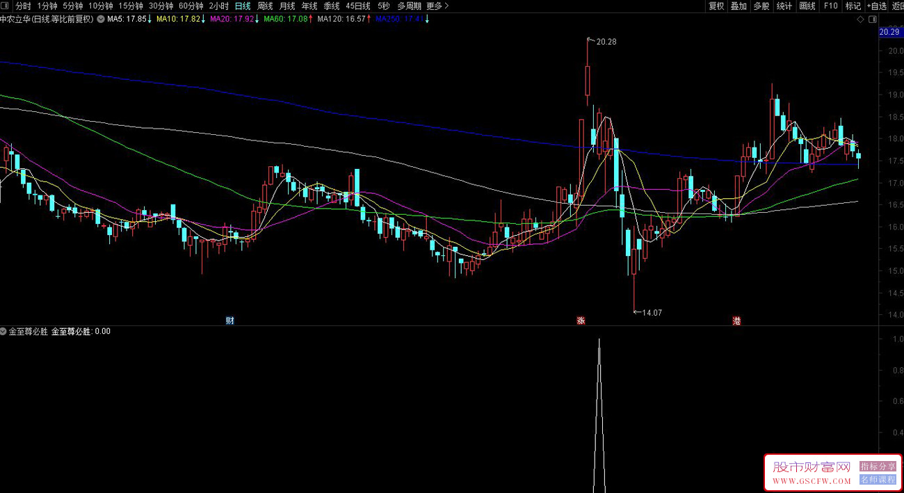Switch to the 15分钟 timeframe

coord(131,6)
